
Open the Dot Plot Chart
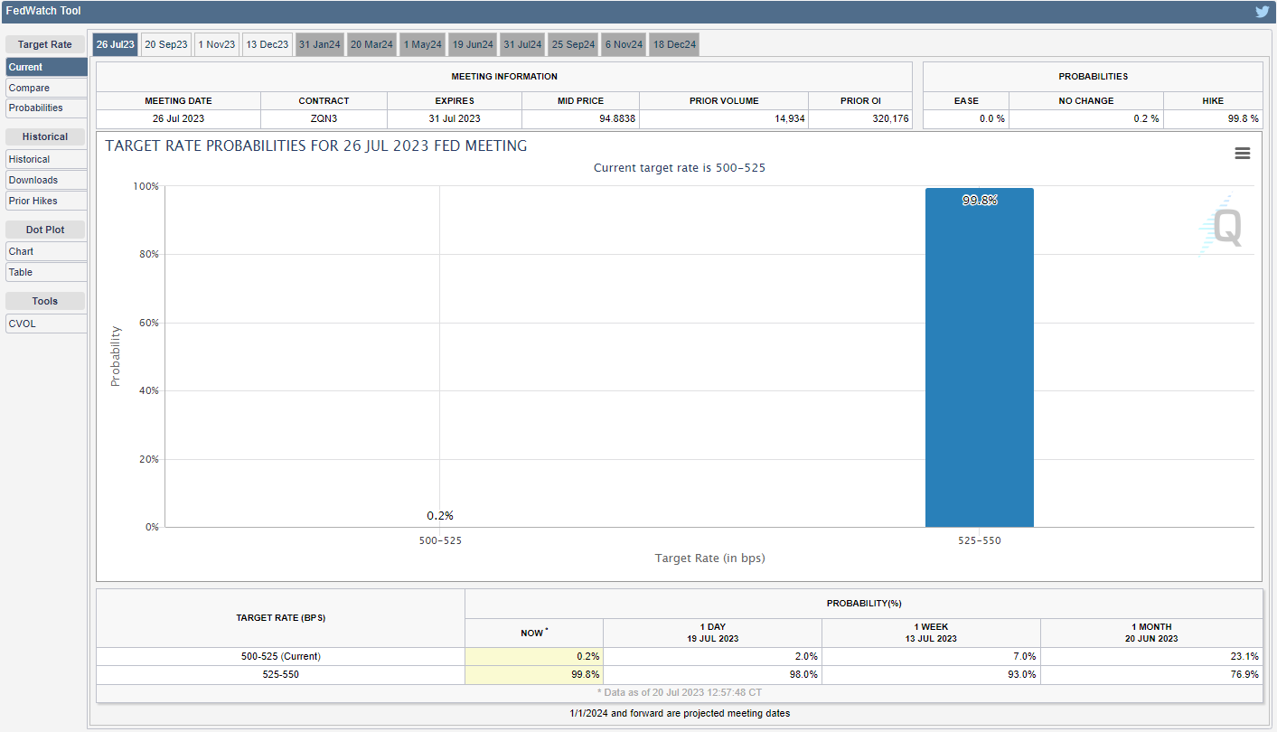[46, 251]
